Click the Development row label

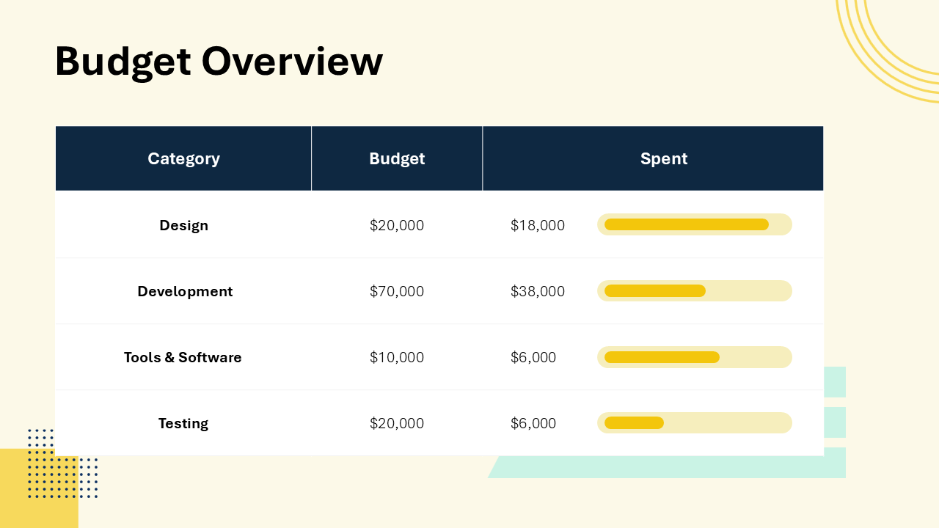pos(185,291)
